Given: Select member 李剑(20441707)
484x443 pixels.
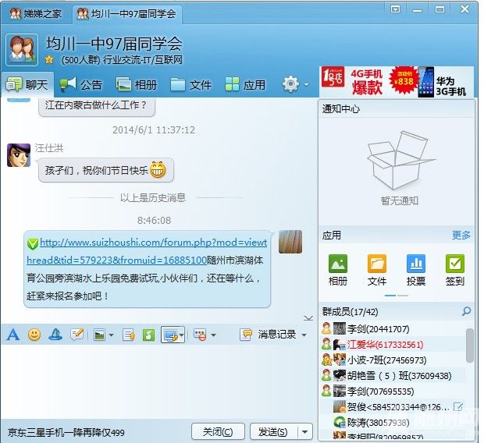Looking at the screenshot, I should point(393,329).
